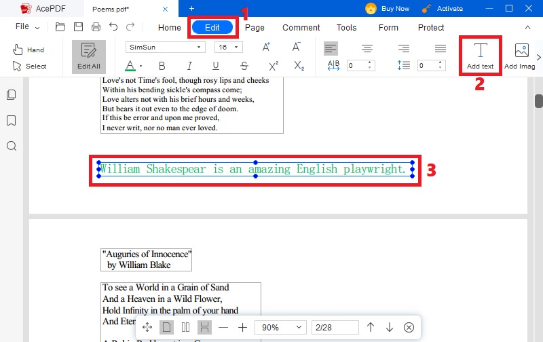Click the Buy Now button

click(x=388, y=9)
